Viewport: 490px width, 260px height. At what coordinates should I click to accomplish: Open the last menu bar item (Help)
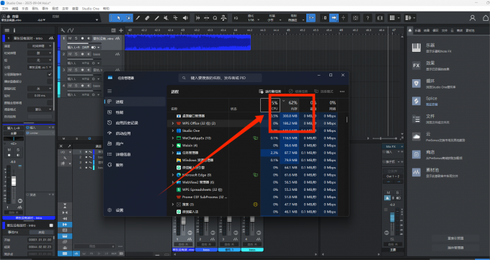point(106,9)
